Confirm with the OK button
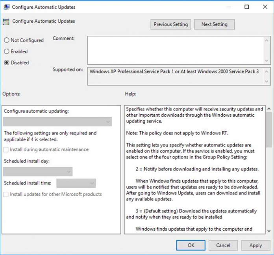The height and width of the screenshot is (255, 274). [191, 246]
